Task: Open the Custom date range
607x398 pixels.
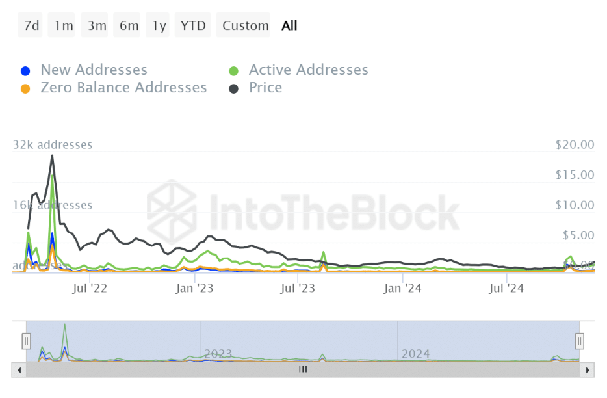Action: [x=244, y=25]
